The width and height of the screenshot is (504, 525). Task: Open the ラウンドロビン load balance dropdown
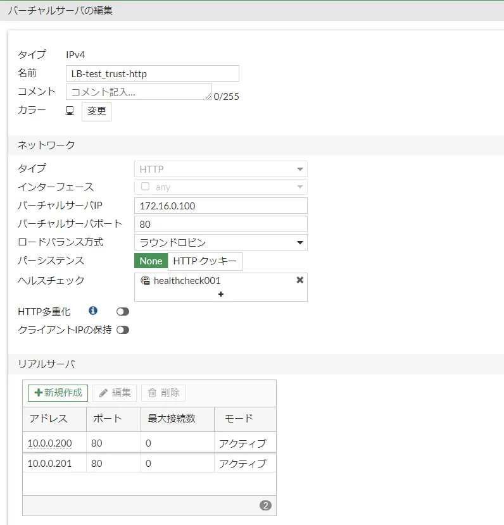(221, 242)
